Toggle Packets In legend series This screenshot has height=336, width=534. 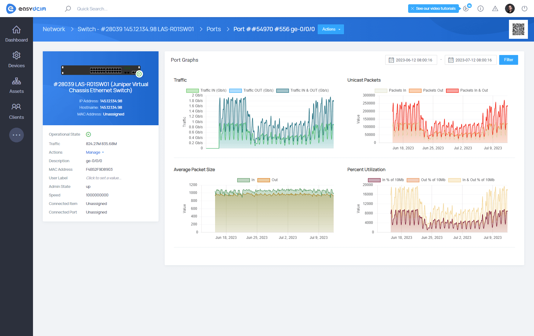pyautogui.click(x=390, y=90)
